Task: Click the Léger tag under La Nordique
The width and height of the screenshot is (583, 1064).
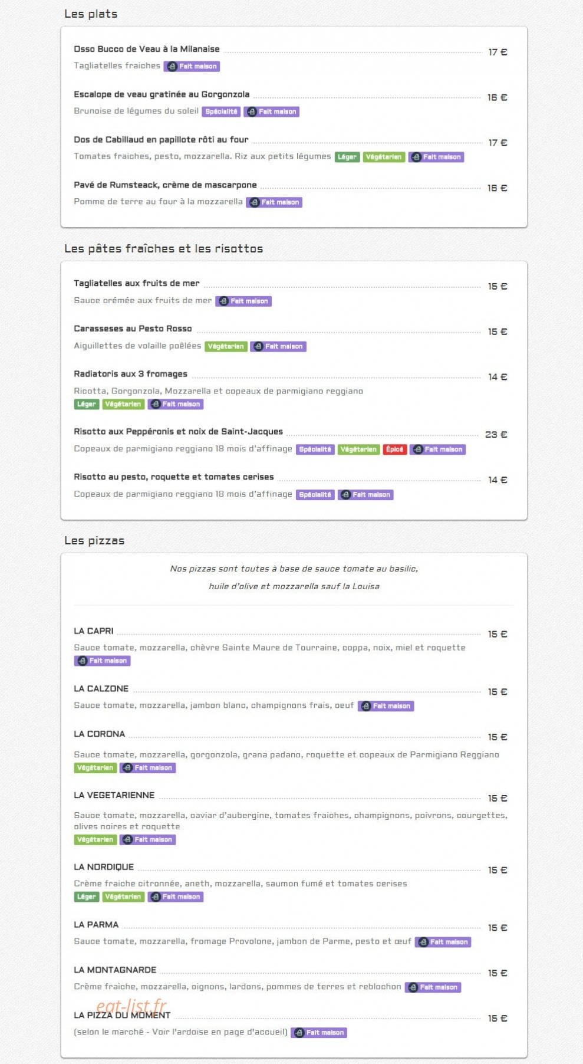Action: tap(87, 897)
